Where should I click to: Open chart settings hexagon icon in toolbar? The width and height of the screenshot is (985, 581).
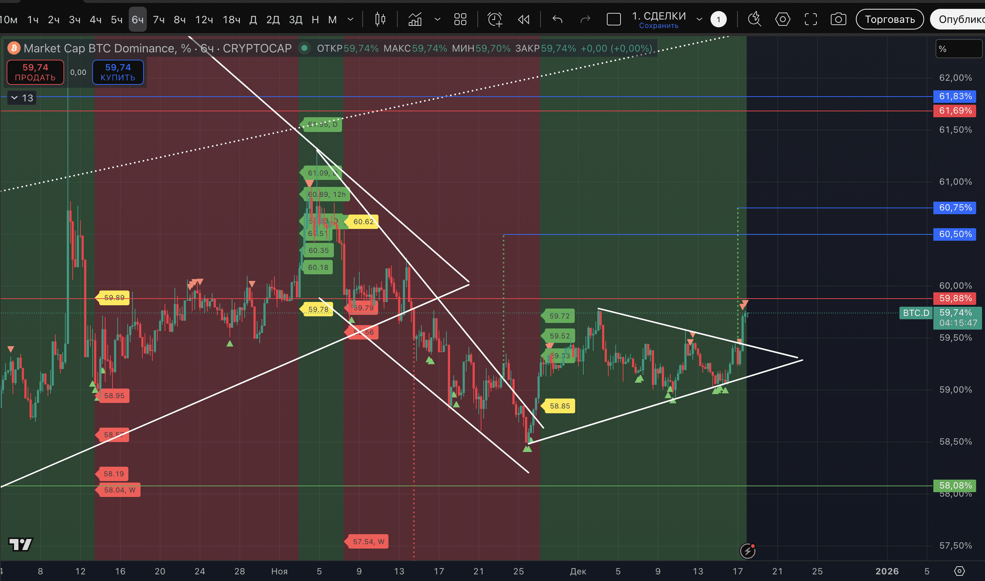(782, 19)
